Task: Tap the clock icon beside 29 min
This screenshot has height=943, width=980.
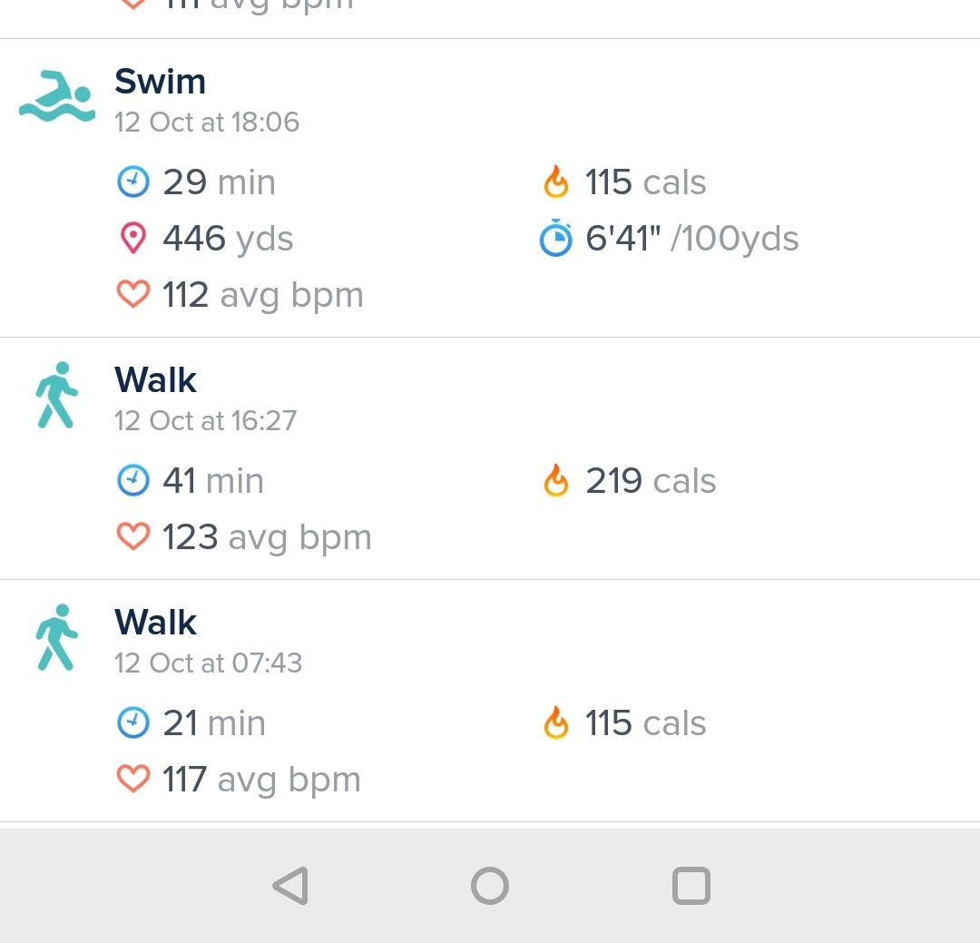Action: point(133,182)
